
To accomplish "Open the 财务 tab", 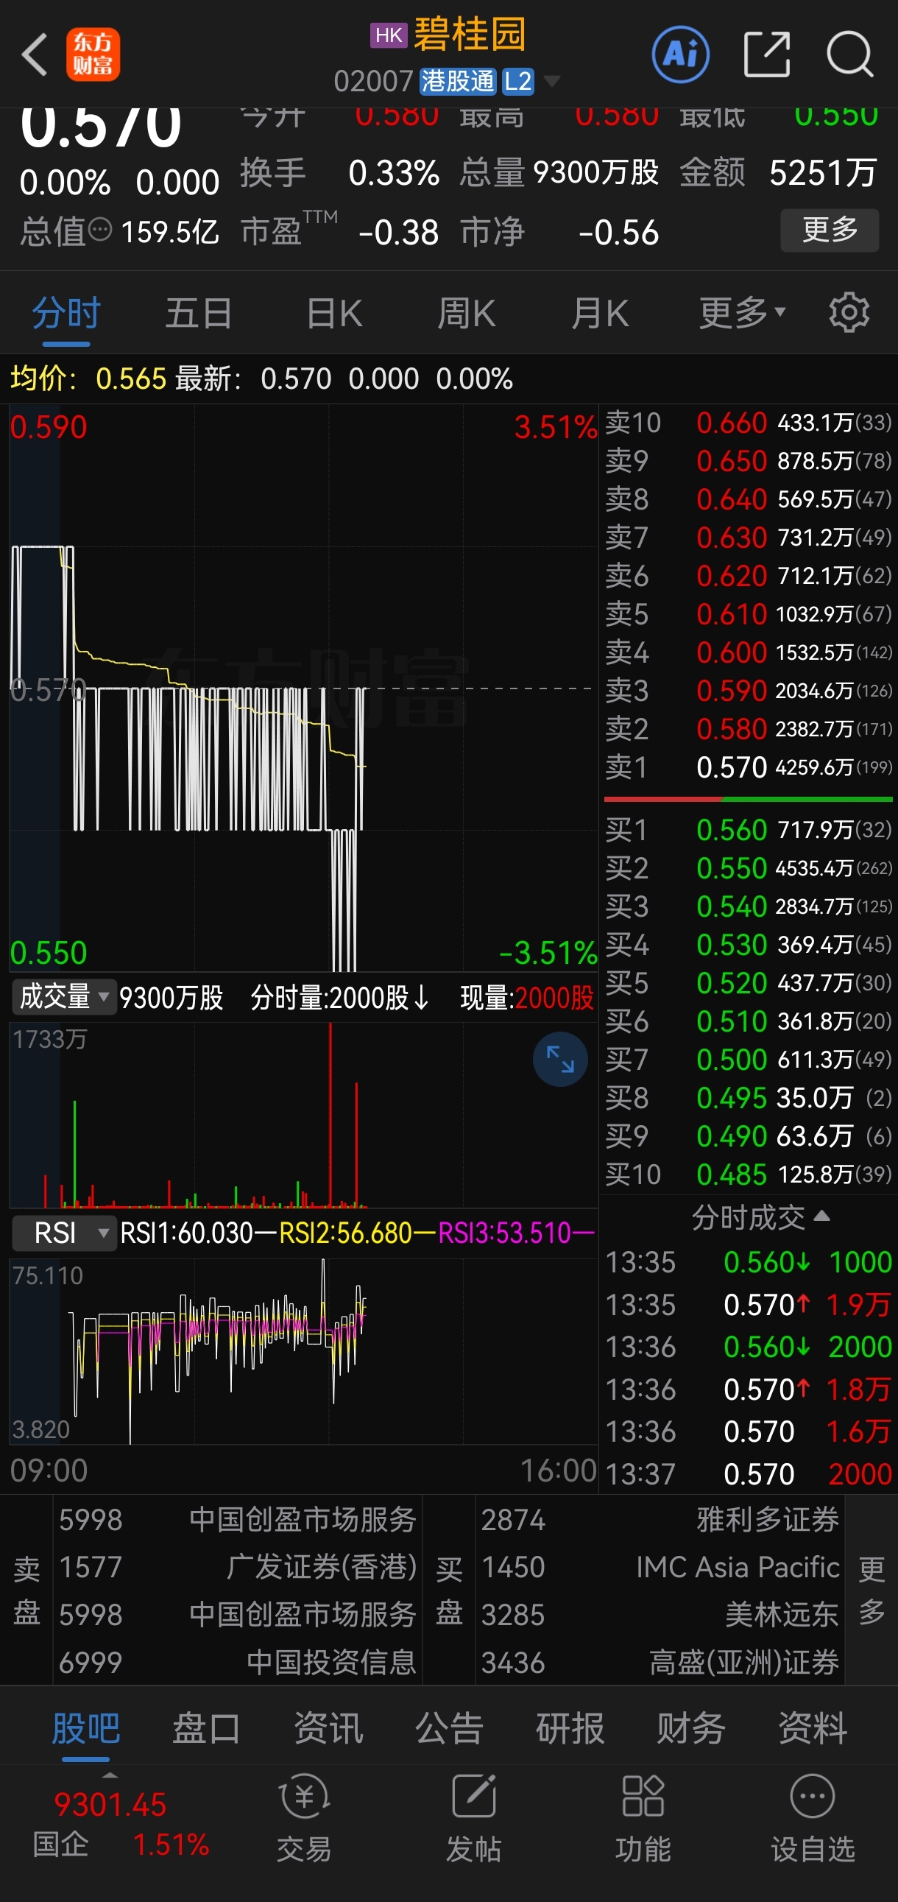I will [x=691, y=1728].
